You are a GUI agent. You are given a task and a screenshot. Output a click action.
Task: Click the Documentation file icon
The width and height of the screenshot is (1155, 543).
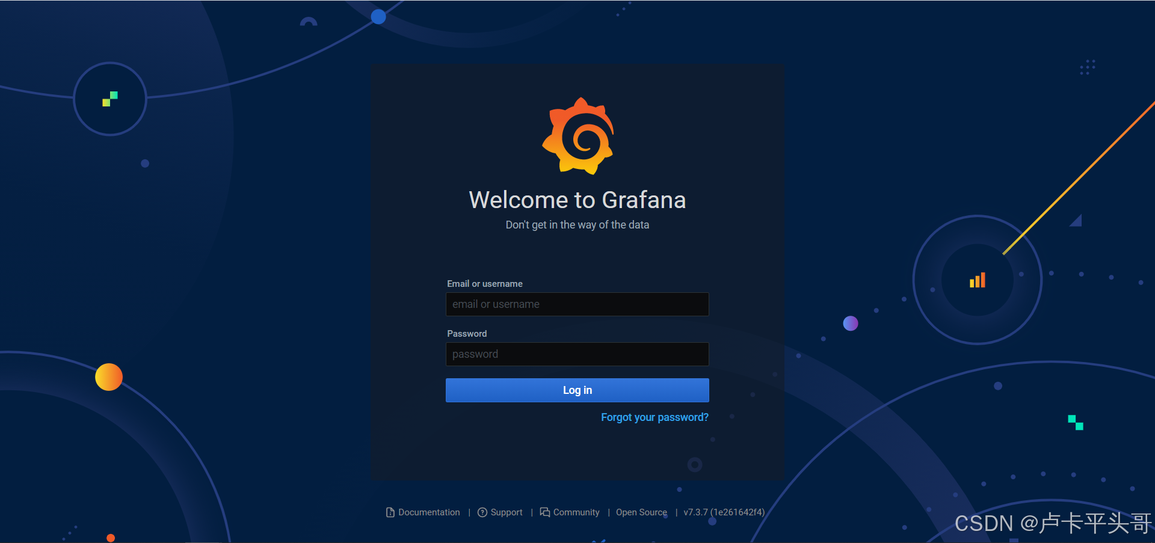390,512
